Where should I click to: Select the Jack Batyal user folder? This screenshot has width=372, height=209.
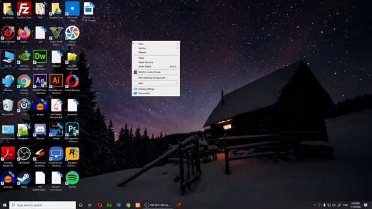point(8,10)
